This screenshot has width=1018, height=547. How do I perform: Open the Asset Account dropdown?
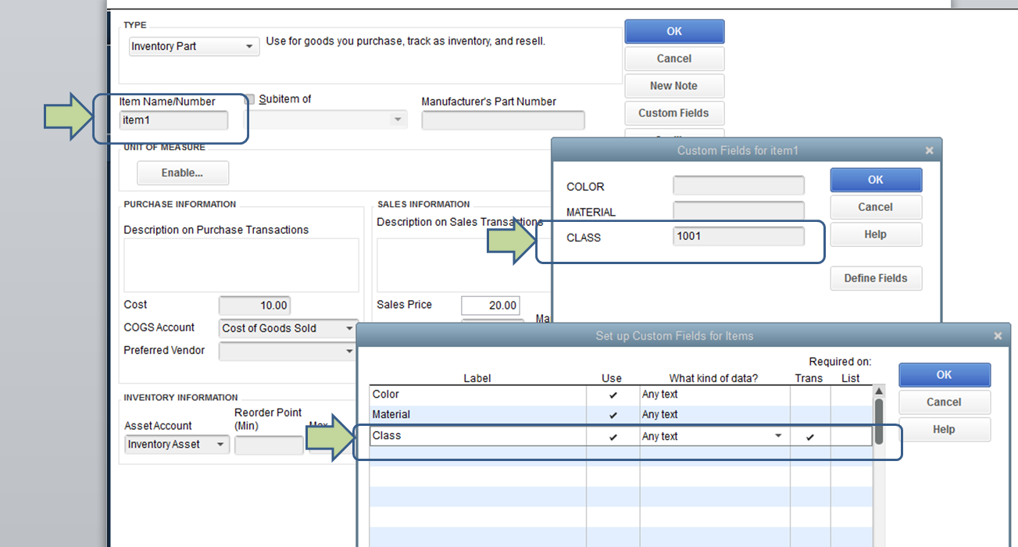click(x=220, y=445)
